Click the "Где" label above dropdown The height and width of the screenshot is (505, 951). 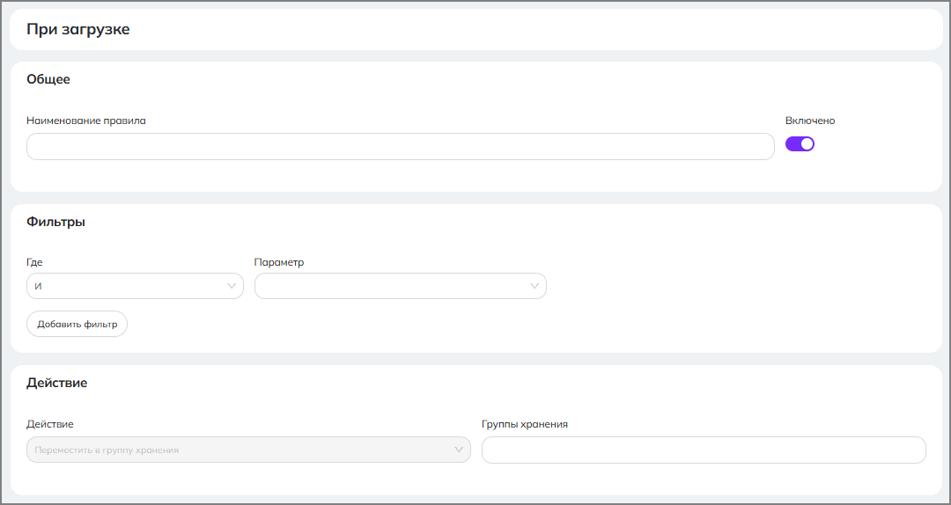(x=34, y=262)
